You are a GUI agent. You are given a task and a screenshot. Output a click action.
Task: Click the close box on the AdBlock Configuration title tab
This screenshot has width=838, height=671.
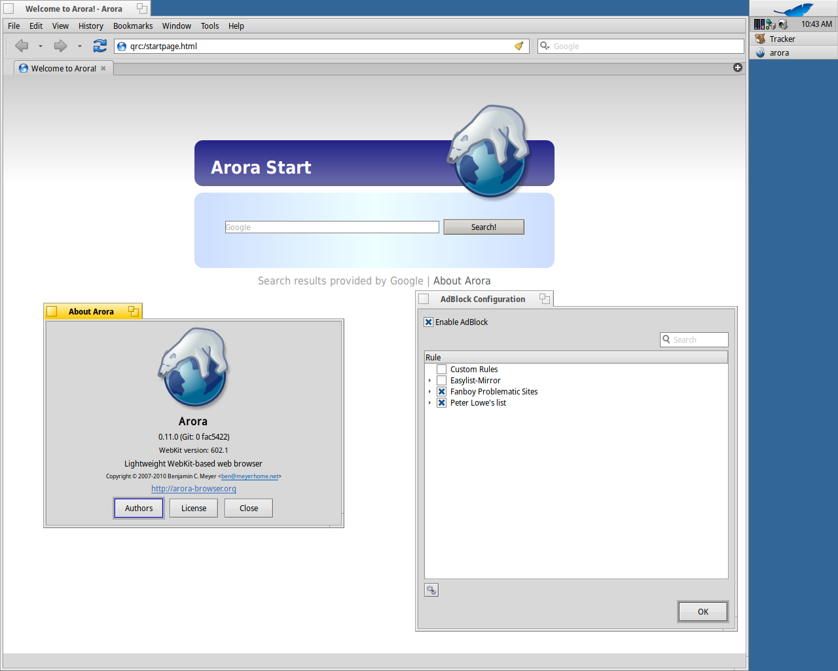[424, 299]
